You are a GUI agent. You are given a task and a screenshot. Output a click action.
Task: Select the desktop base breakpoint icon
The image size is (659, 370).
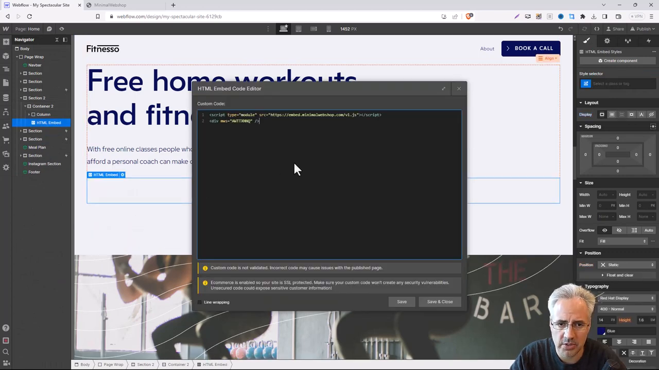[x=284, y=29]
